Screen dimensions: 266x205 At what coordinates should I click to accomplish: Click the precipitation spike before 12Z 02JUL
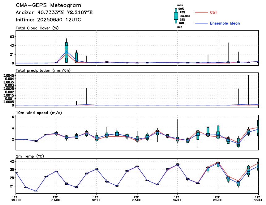tap(87, 96)
